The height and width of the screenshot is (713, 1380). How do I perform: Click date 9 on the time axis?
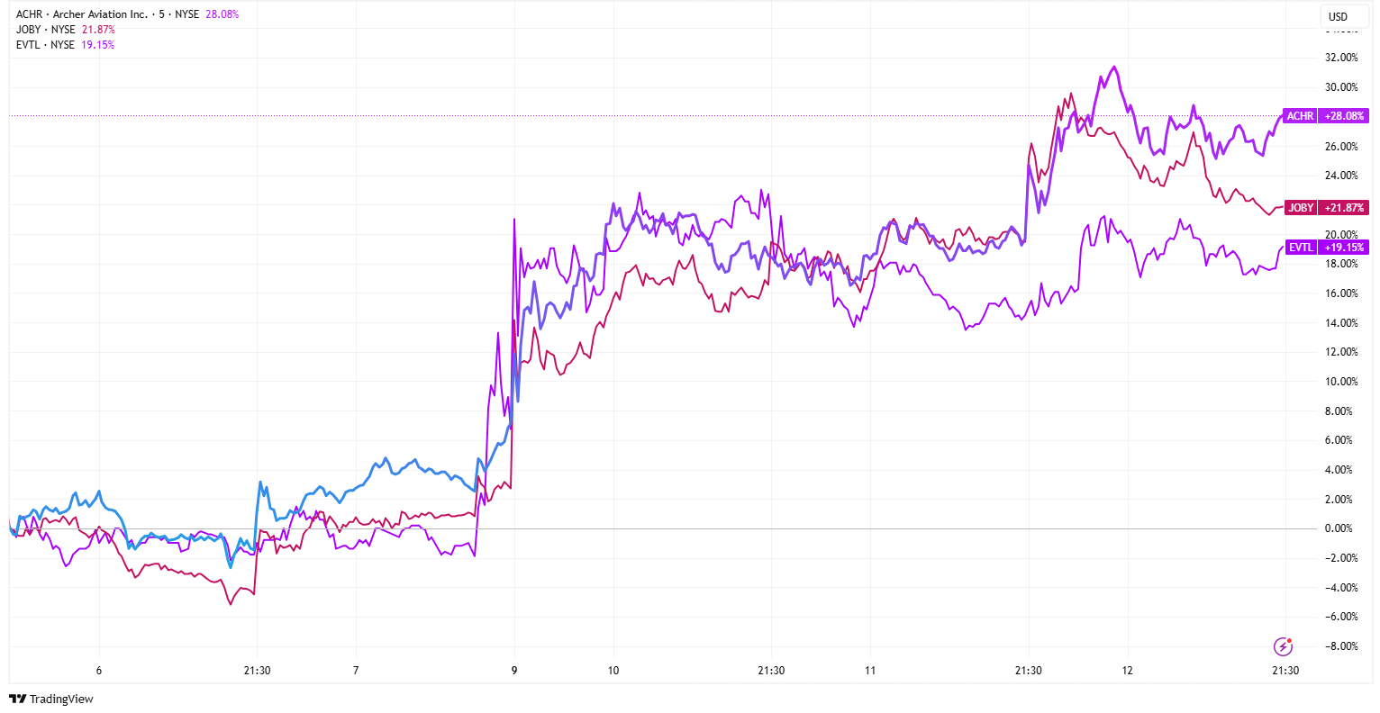point(514,671)
